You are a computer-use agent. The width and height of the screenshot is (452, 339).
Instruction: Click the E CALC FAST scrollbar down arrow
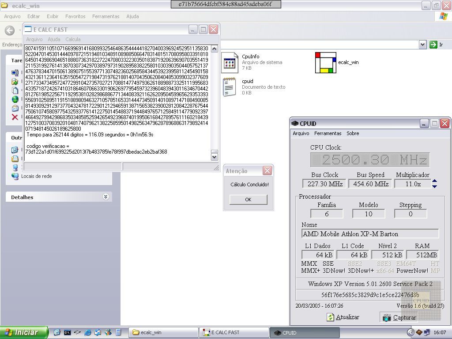(214, 157)
